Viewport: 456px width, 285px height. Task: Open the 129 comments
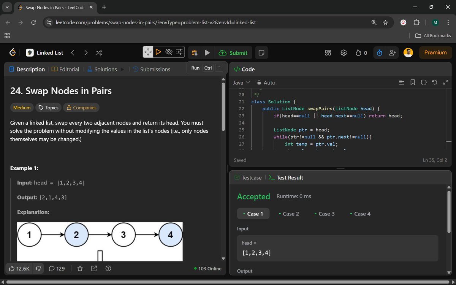point(57,268)
